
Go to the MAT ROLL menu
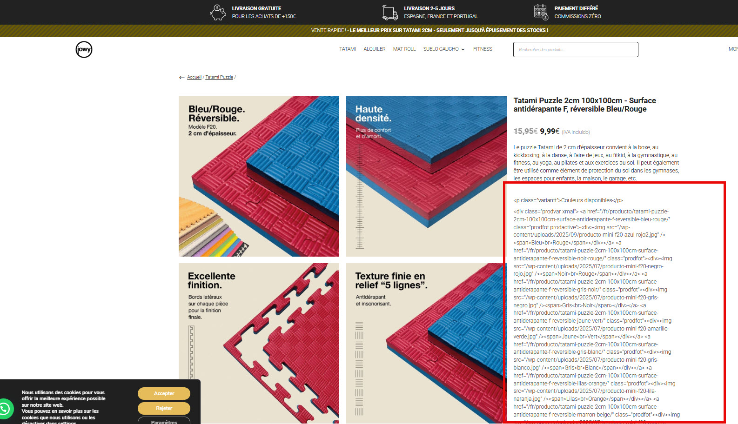pyautogui.click(x=404, y=49)
